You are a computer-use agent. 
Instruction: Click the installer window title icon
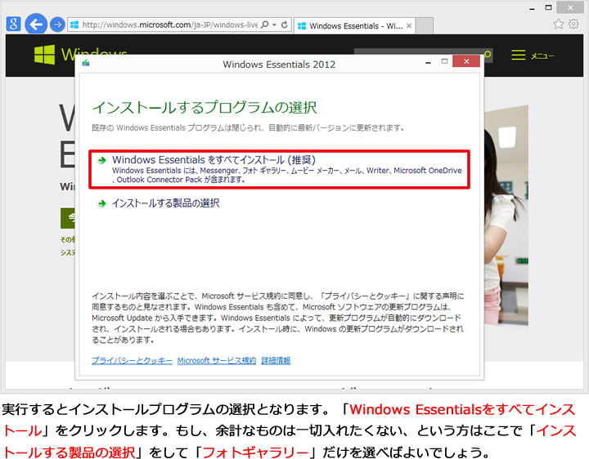(x=86, y=63)
